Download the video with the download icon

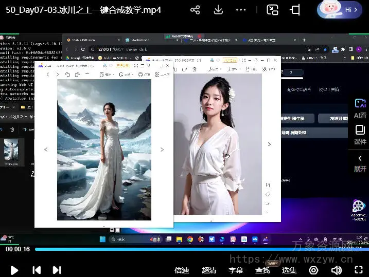[x=218, y=10]
